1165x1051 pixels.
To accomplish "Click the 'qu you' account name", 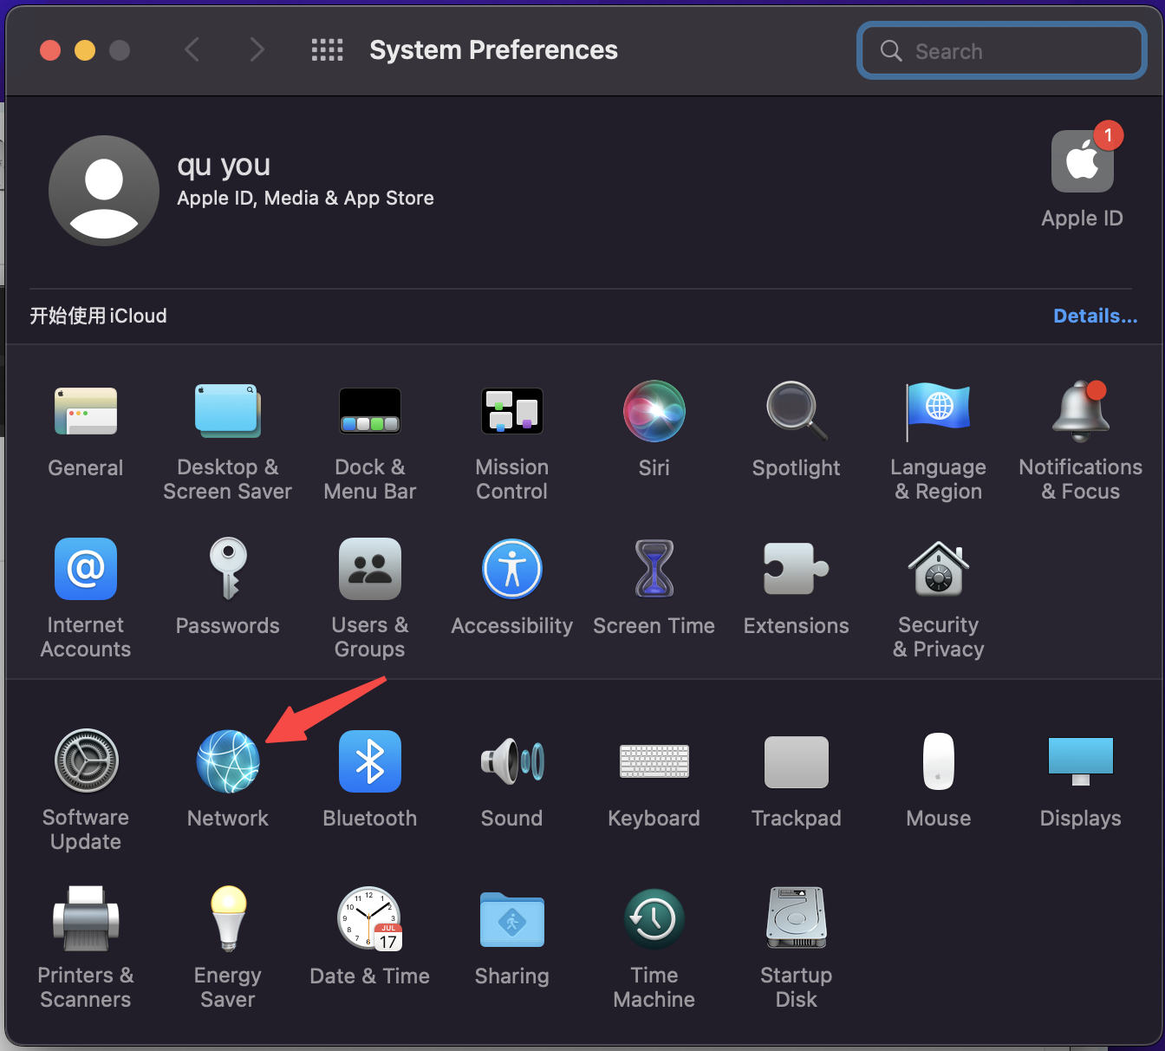I will (x=224, y=165).
